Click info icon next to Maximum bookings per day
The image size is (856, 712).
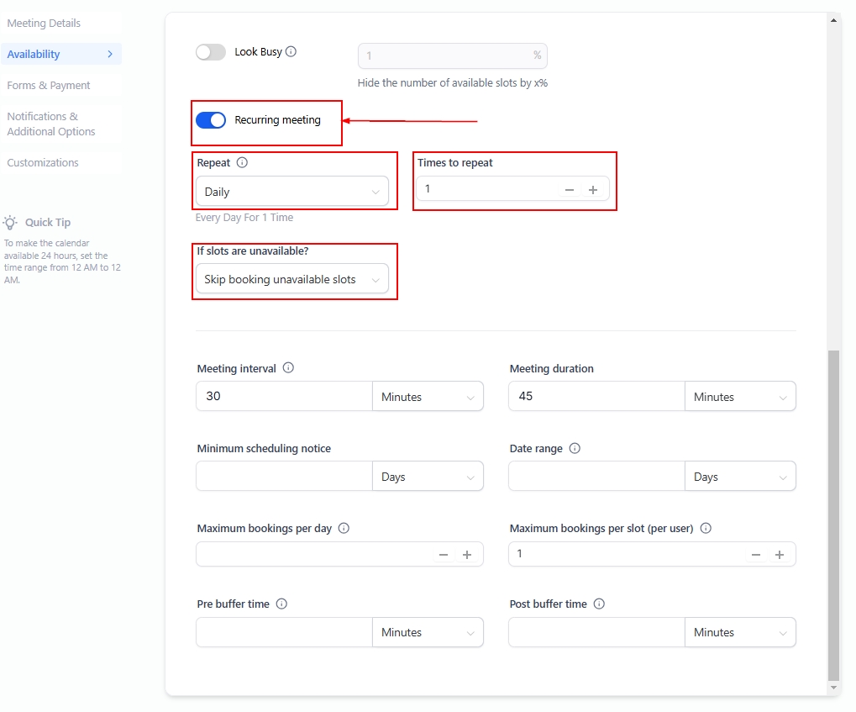(x=344, y=529)
